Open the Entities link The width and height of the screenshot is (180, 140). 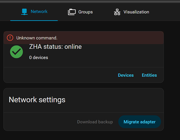(x=149, y=75)
